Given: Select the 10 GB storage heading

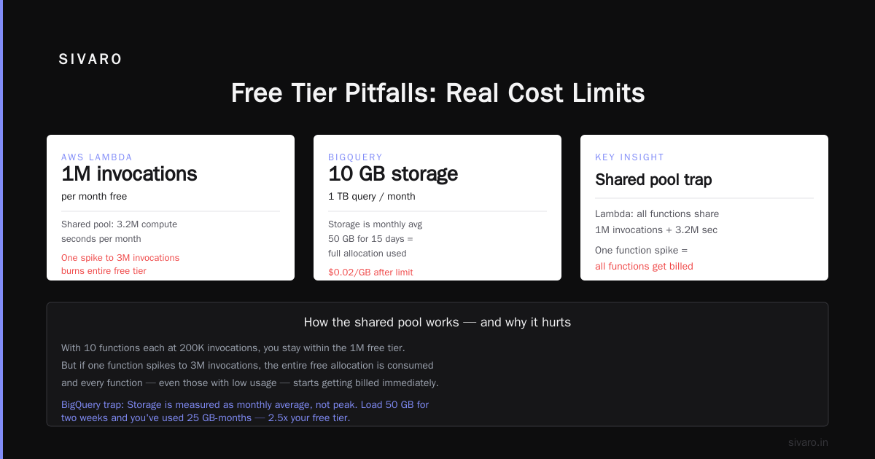Looking at the screenshot, I should (393, 173).
